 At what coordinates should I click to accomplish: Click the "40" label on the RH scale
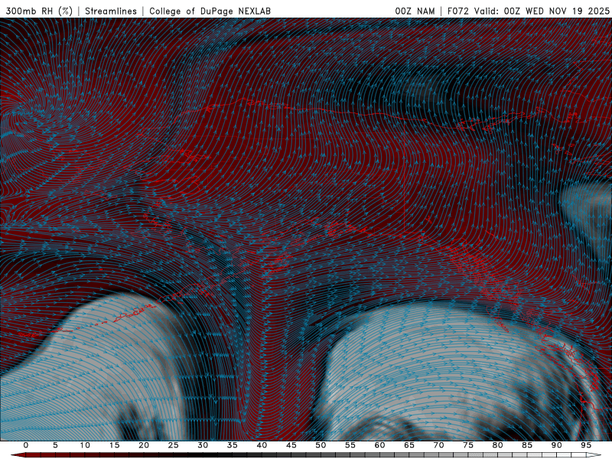coord(262,445)
